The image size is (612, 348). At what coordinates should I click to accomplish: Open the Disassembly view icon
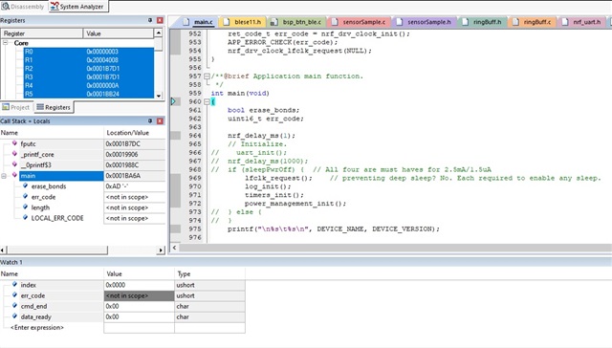[x=5, y=7]
